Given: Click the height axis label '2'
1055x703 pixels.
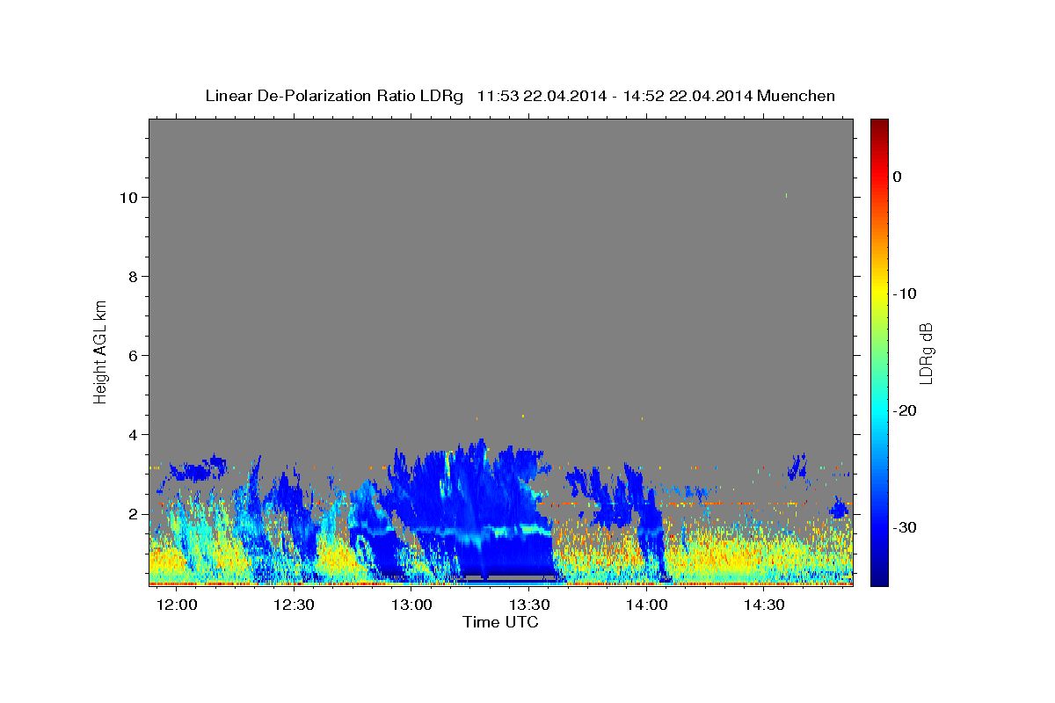Looking at the screenshot, I should [134, 513].
